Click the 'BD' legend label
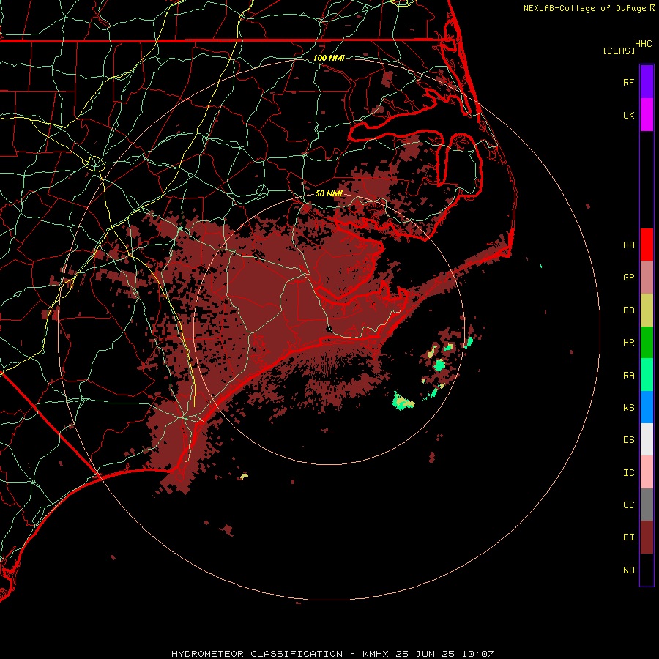The image size is (659, 659). click(x=628, y=310)
